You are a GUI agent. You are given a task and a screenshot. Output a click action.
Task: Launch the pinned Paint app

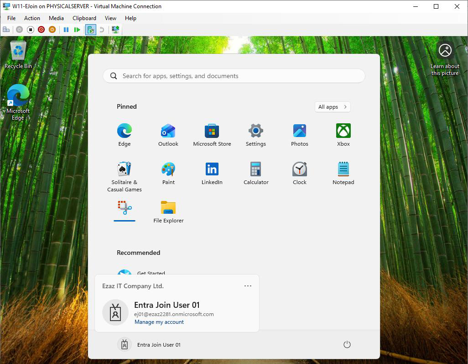pos(168,174)
